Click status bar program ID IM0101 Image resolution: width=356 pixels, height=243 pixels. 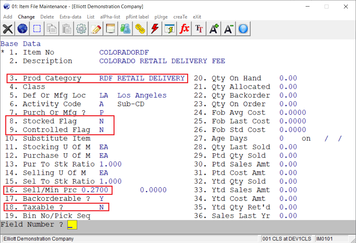pos(325,239)
